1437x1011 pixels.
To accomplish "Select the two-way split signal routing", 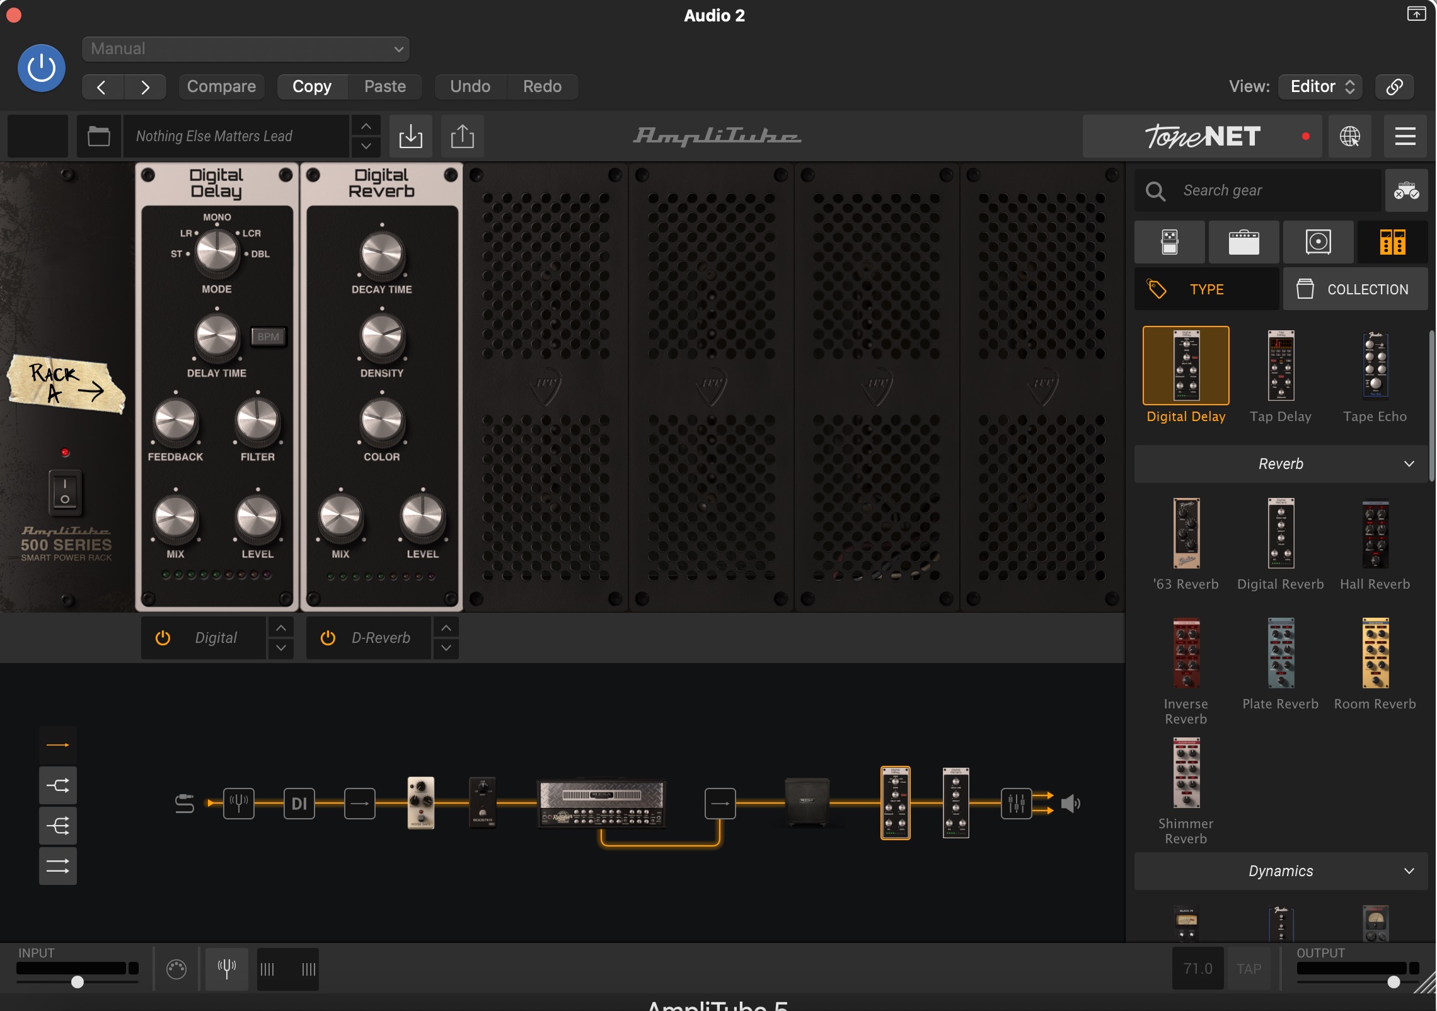I will pyautogui.click(x=58, y=785).
